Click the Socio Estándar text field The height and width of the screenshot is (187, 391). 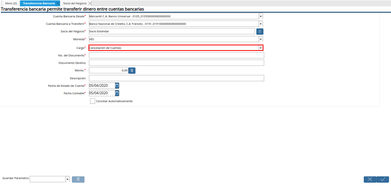point(172,32)
